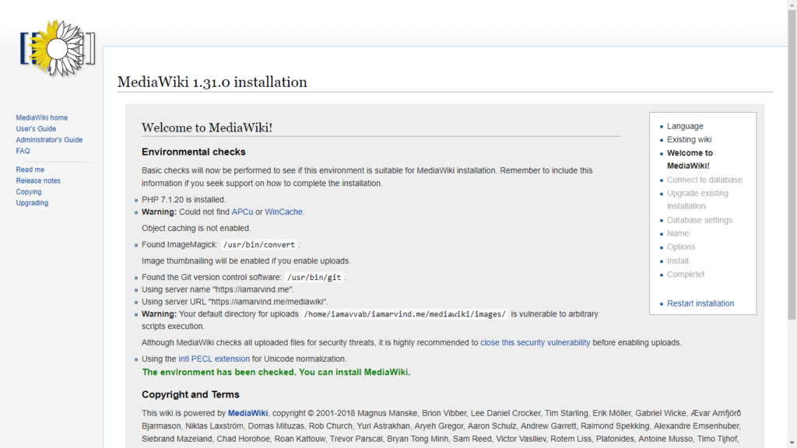Click the 'MediaWiki 1.31.0 installation' title
Viewport: 797px width, 448px height.
pos(212,82)
